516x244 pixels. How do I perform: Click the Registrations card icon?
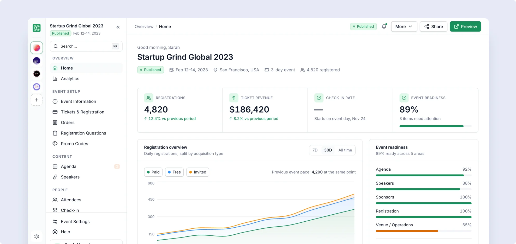tap(149, 98)
